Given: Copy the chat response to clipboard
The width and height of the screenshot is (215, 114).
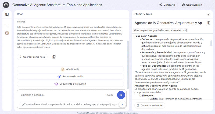Looking at the screenshot, I should [54, 57].
